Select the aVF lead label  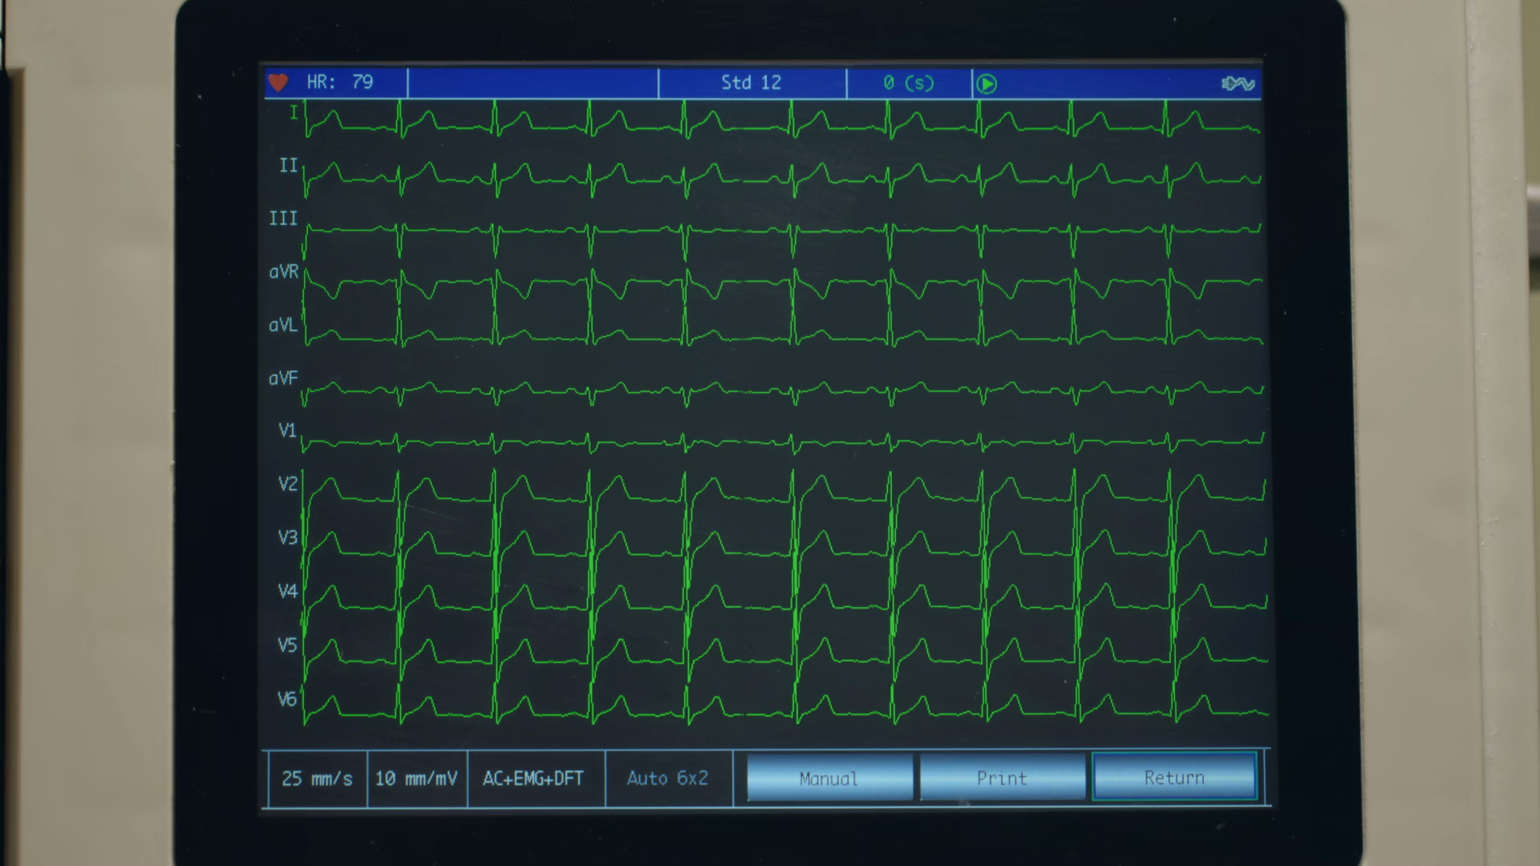point(283,378)
